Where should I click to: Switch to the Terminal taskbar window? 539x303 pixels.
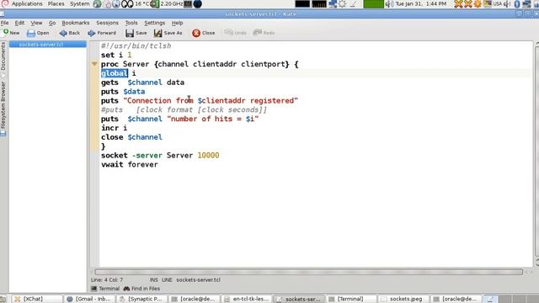(351, 299)
